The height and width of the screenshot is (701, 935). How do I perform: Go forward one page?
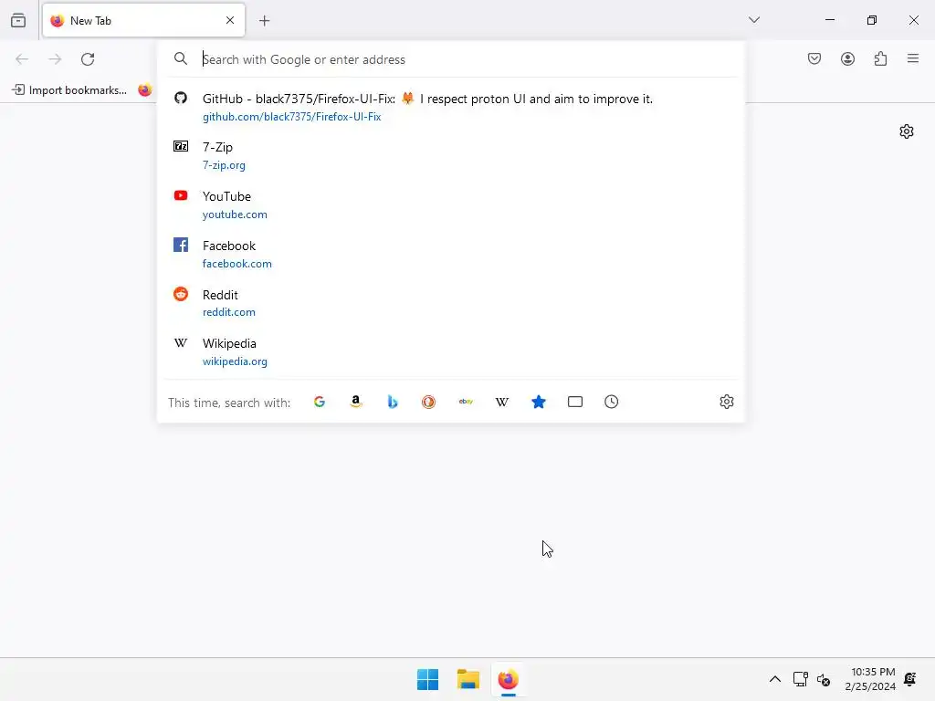(x=55, y=59)
